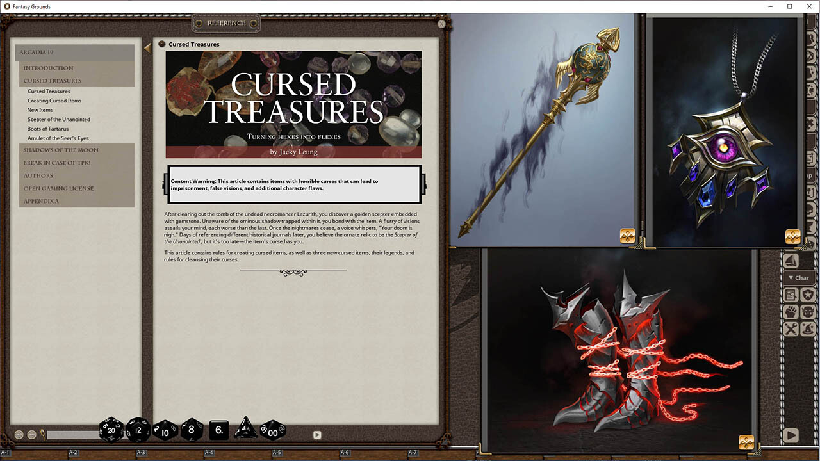Open the monster head NPC icon
The image size is (820, 461).
coord(807,312)
